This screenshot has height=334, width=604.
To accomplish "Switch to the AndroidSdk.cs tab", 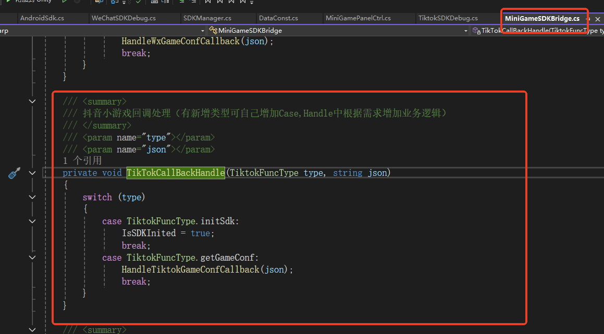I will point(42,18).
